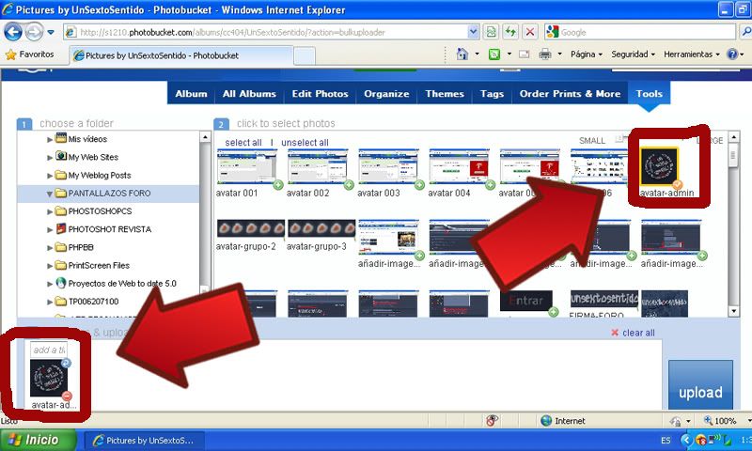Select the PHPBB folder
The image size is (752, 451).
coord(81,247)
